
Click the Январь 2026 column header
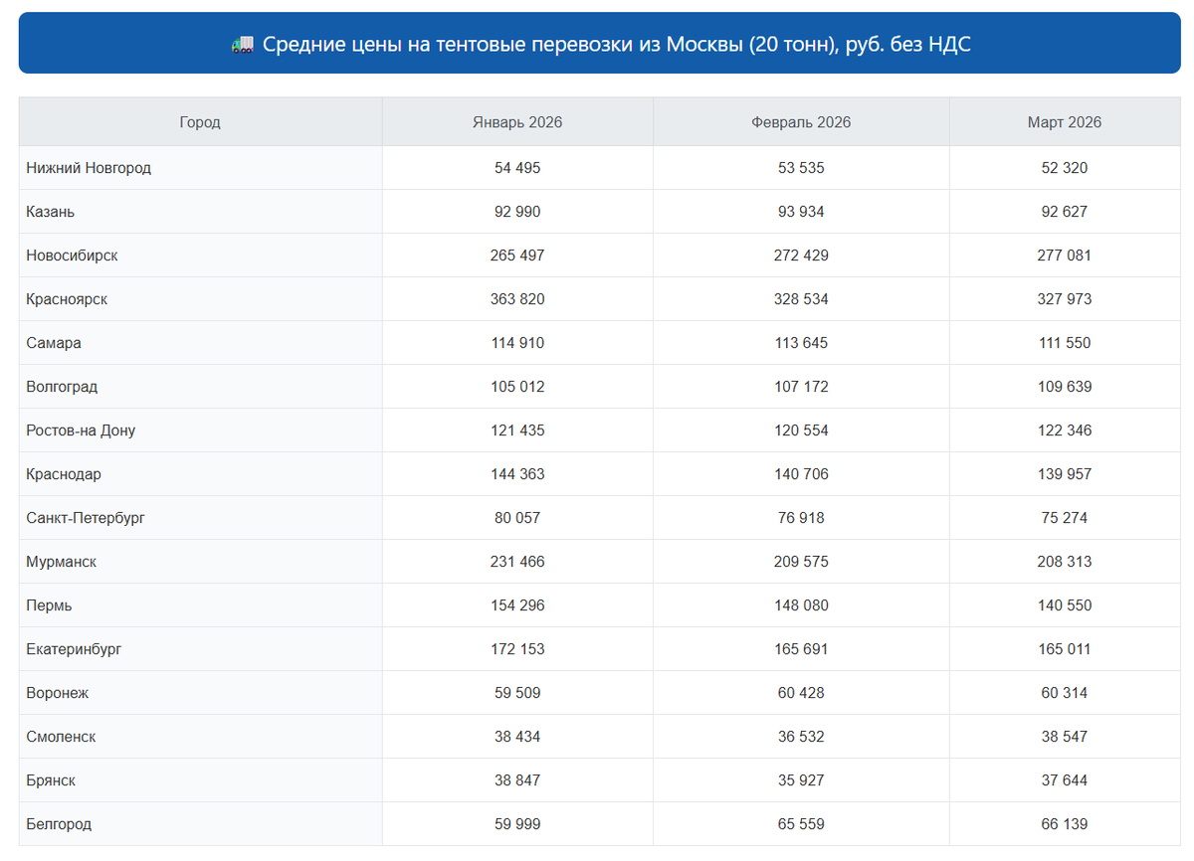517,122
